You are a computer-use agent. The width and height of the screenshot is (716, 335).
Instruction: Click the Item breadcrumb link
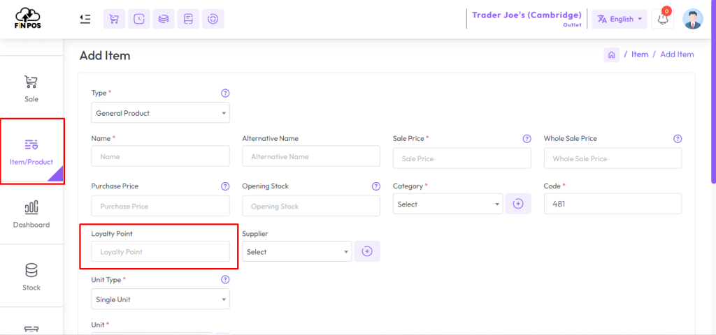coord(640,54)
